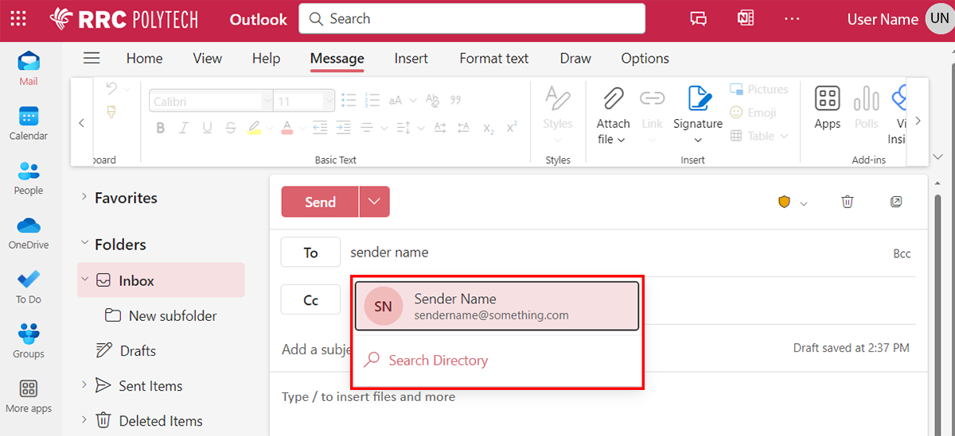The width and height of the screenshot is (955, 436).
Task: Select the Sender Name contact suggestion
Action: coord(497,306)
